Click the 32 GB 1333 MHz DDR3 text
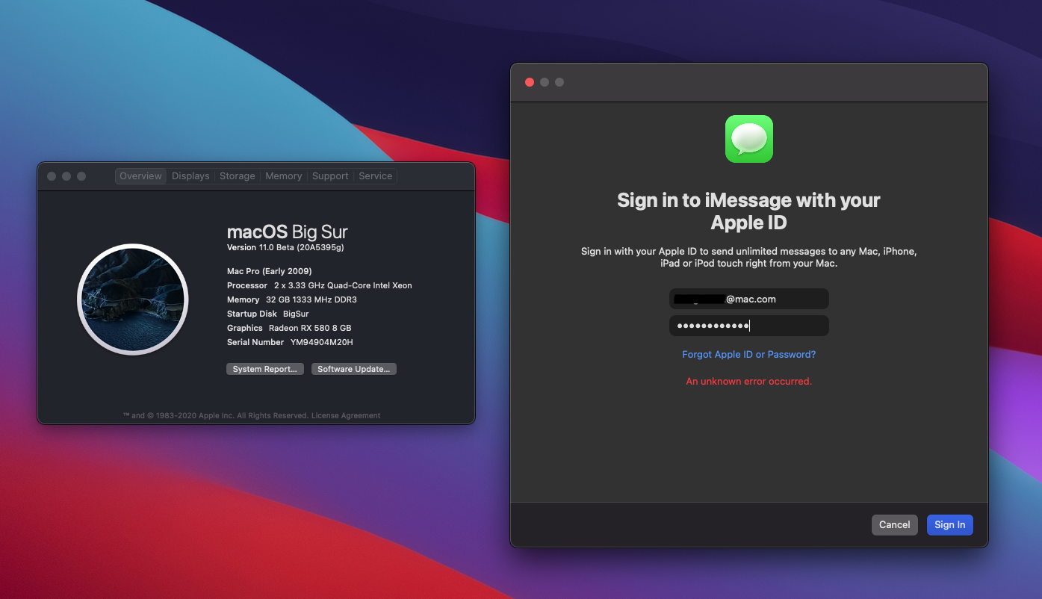The height and width of the screenshot is (599, 1042). pos(311,299)
